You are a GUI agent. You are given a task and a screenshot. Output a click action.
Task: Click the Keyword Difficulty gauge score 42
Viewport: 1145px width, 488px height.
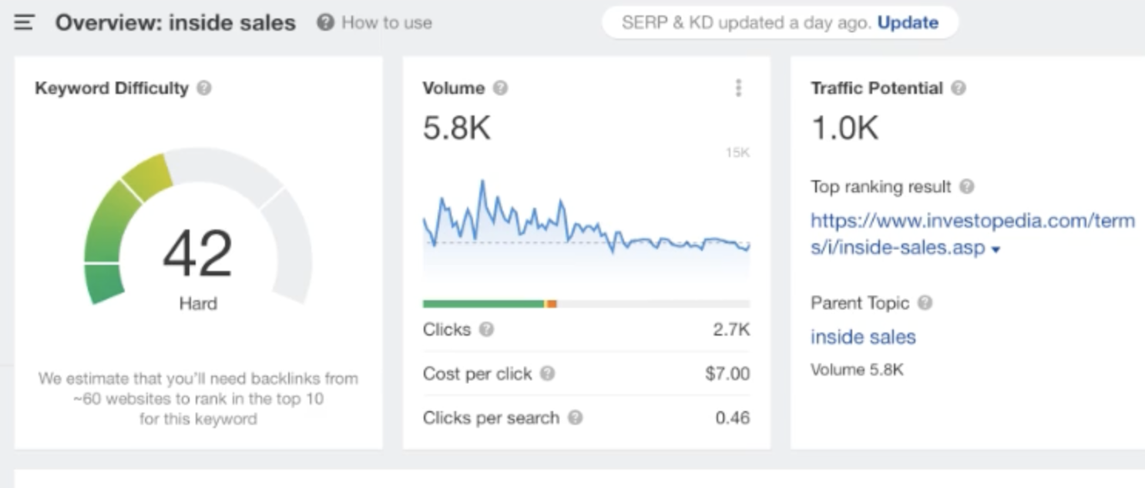point(198,254)
